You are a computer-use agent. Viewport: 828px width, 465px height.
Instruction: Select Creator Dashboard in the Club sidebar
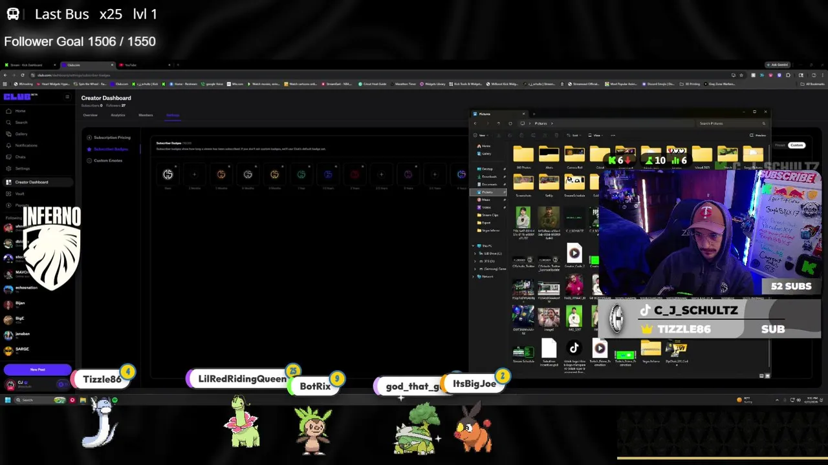[36, 182]
